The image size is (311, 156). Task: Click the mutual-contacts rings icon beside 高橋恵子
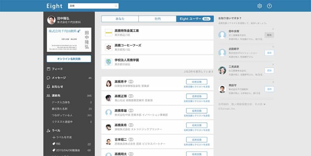point(131,82)
